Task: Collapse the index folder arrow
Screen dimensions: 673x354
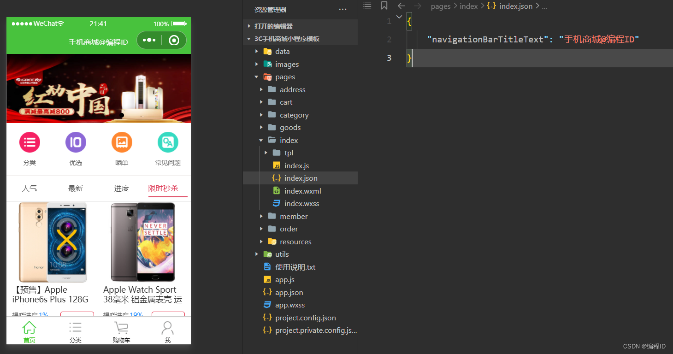Action: click(261, 140)
